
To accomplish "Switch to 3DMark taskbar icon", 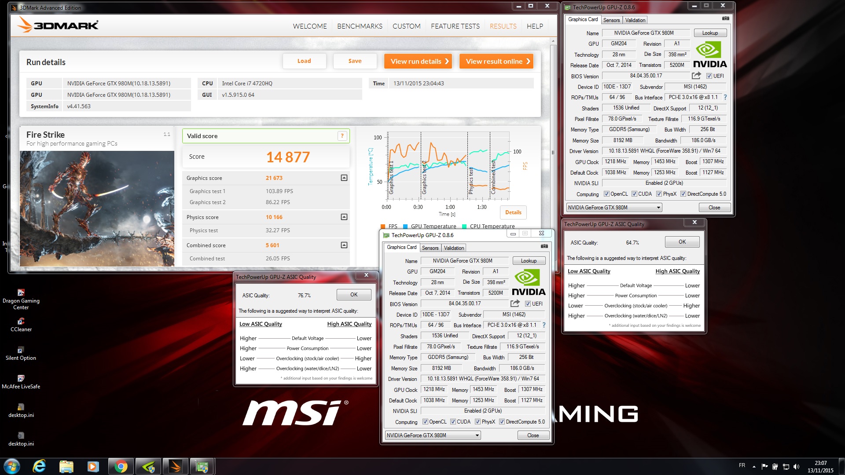I will 175,466.
